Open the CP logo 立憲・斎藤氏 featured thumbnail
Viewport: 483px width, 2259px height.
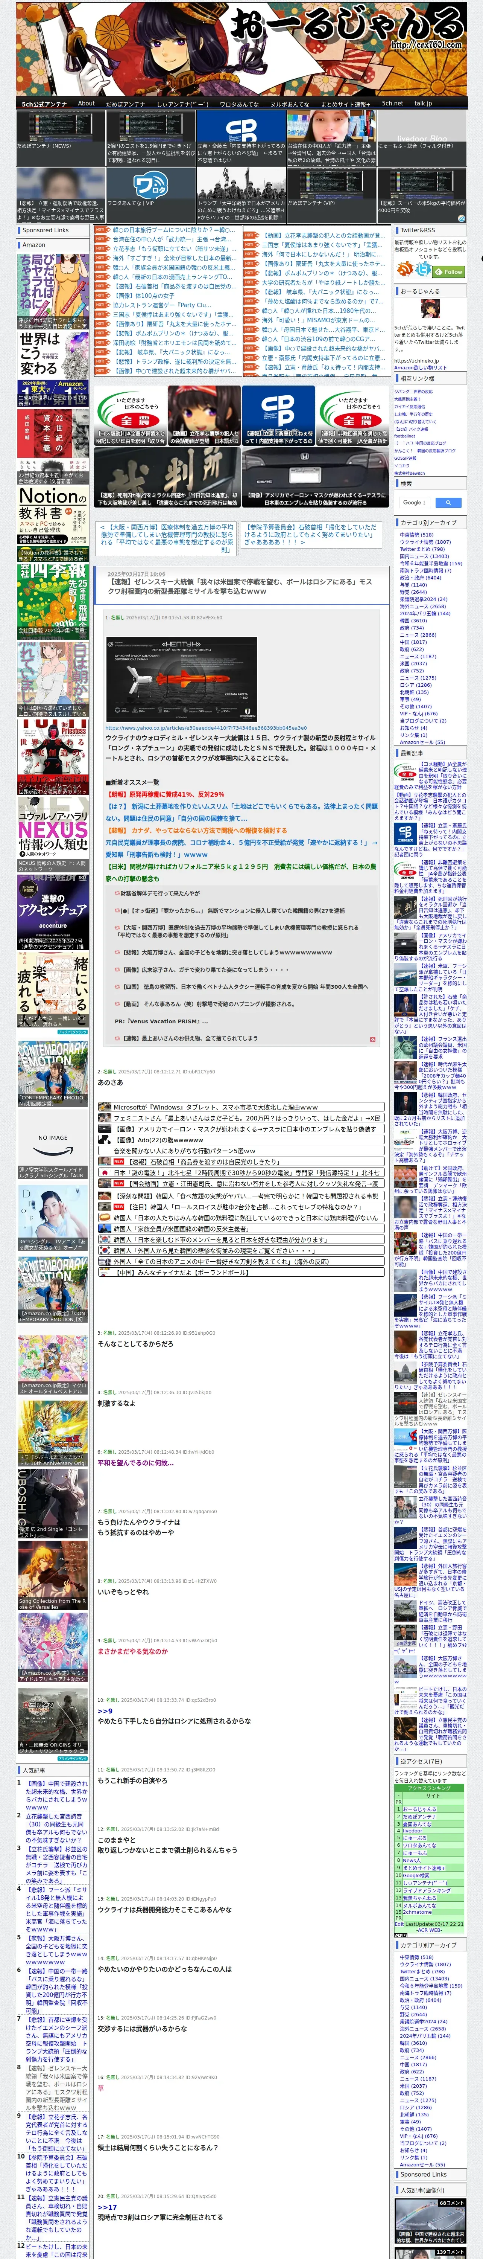(x=278, y=416)
